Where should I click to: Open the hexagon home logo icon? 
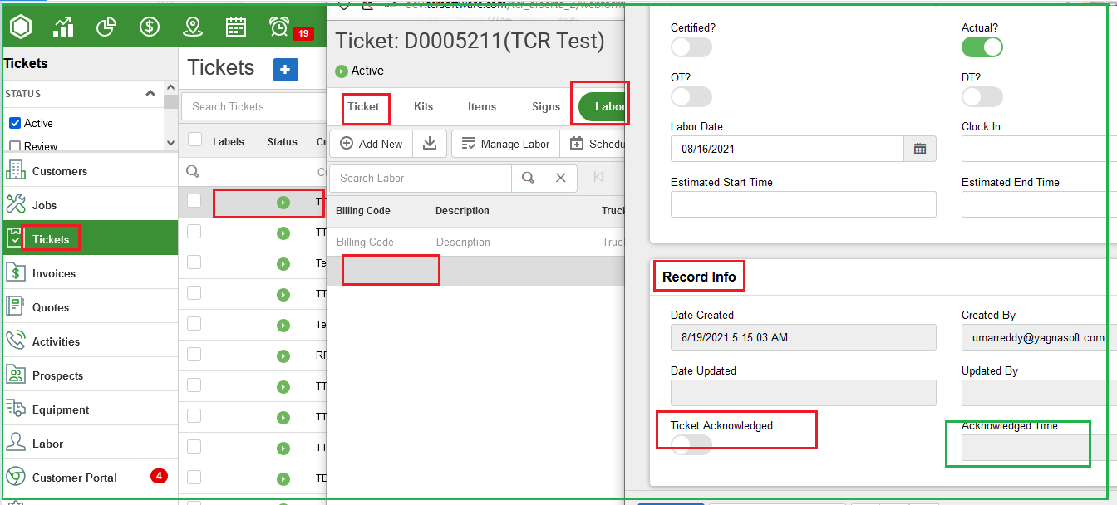coord(20,27)
